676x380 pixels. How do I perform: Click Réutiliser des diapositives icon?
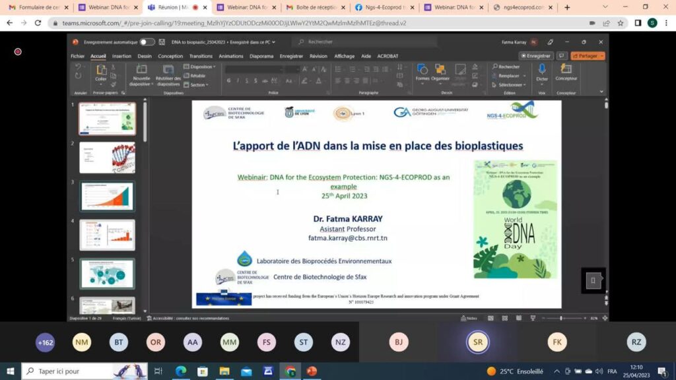(x=168, y=71)
